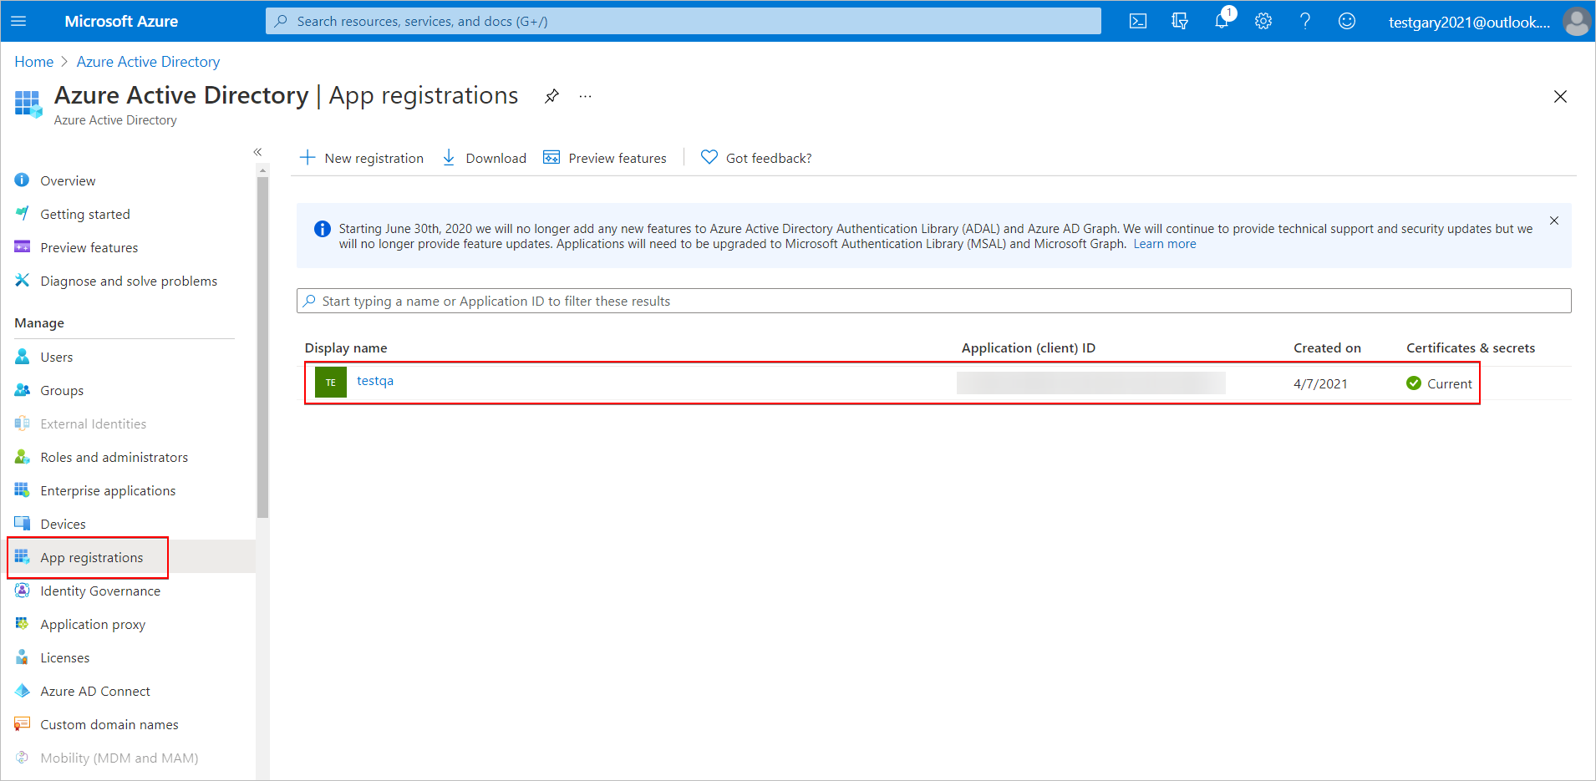
Task: Open the blade ellipsis more options
Action: (585, 96)
